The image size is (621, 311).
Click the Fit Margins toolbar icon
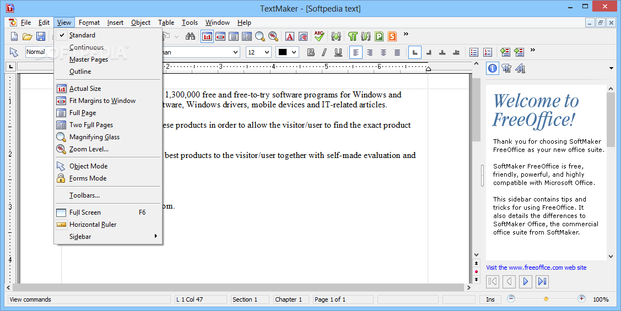click(220, 37)
